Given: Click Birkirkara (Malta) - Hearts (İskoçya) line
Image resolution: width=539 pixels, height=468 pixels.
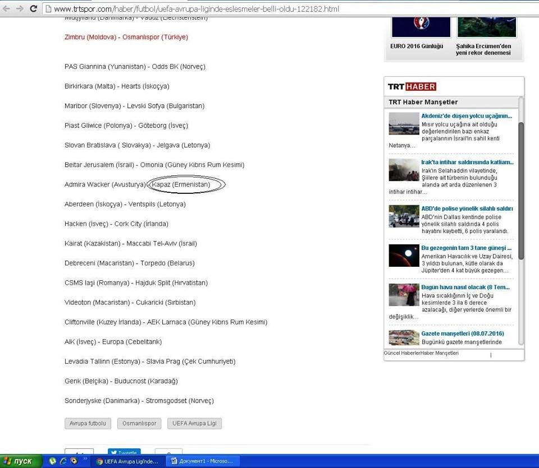Looking at the screenshot, I should tap(117, 86).
